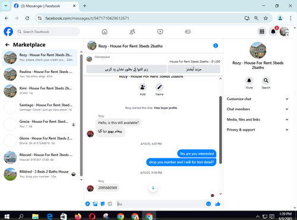Open Windows Start menu

pos(7,216)
